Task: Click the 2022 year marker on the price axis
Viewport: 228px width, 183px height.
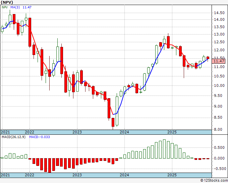Action: click(30, 132)
